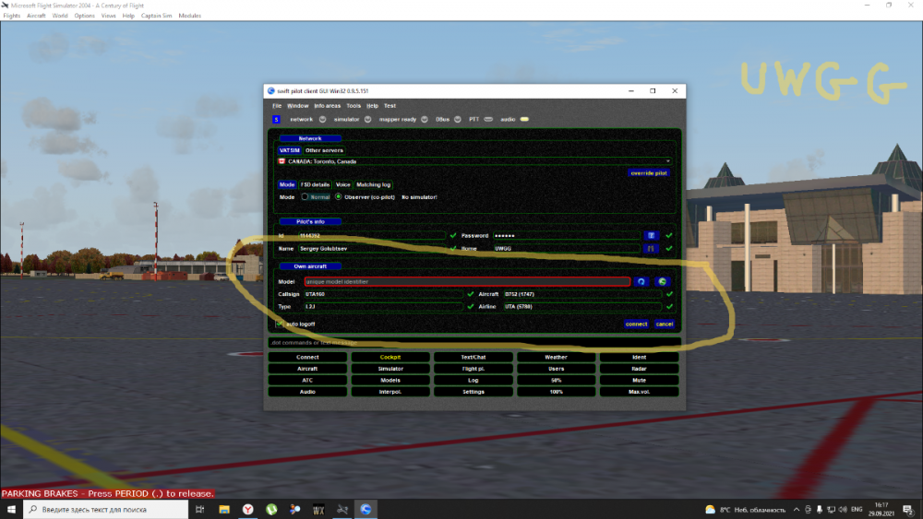
Task: Select Observer (co-pilot) radio button
Action: coord(338,196)
